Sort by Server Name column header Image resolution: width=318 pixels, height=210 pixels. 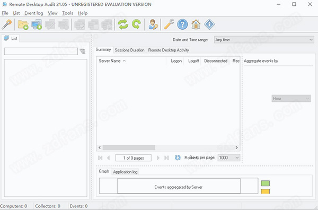(131, 61)
